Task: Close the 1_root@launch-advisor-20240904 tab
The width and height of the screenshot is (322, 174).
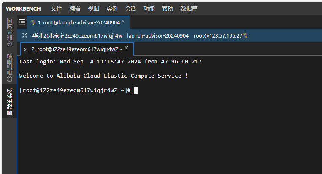Action: (123, 22)
